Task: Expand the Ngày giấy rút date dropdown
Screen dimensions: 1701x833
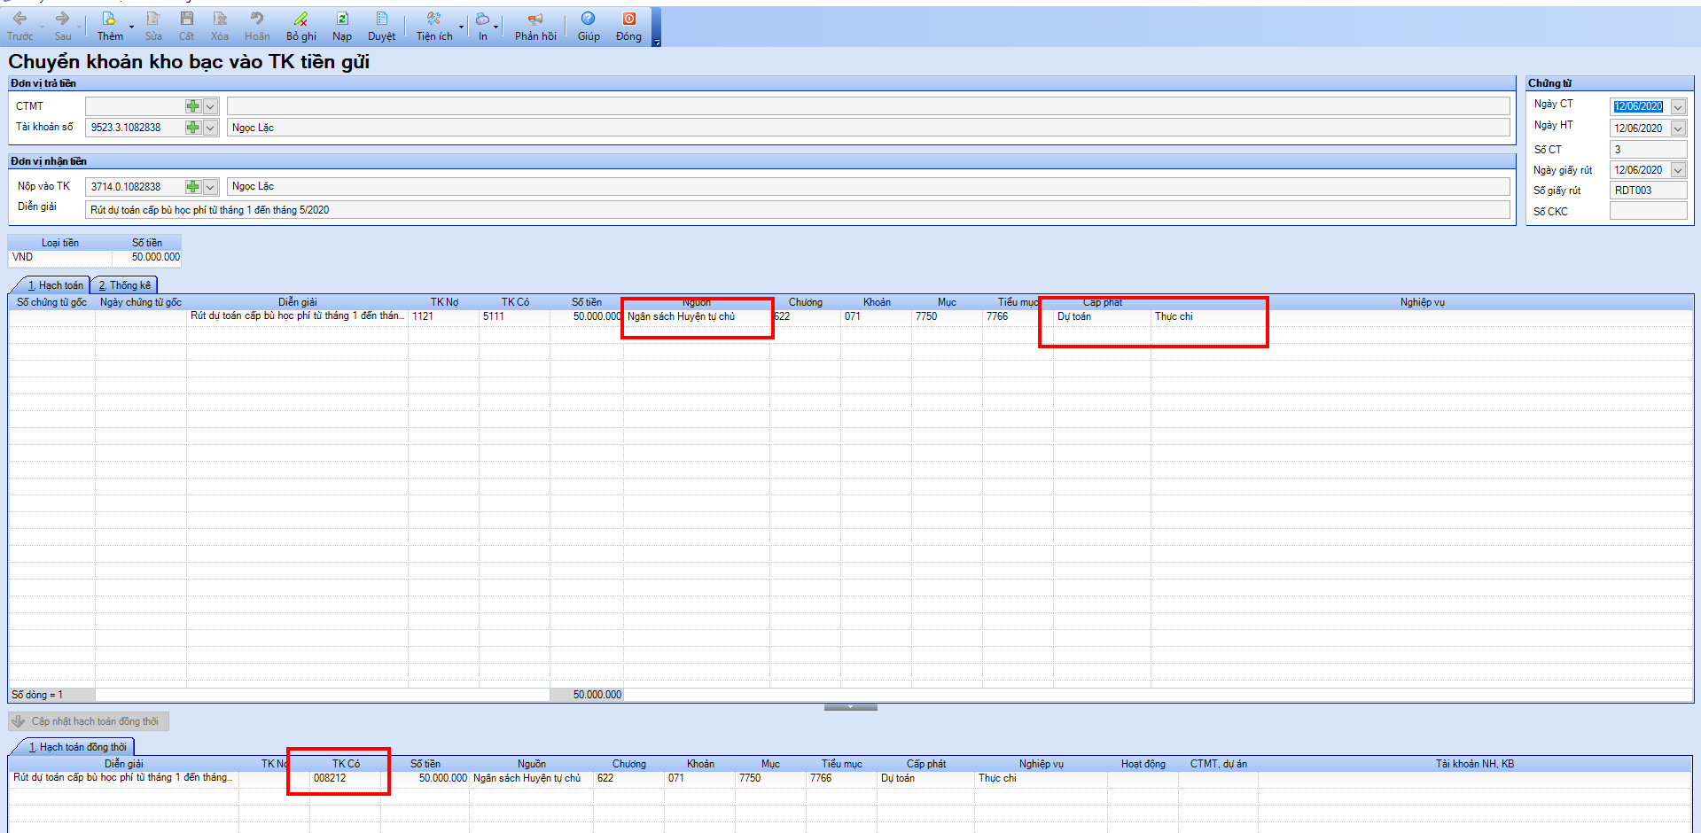Action: coord(1678,170)
